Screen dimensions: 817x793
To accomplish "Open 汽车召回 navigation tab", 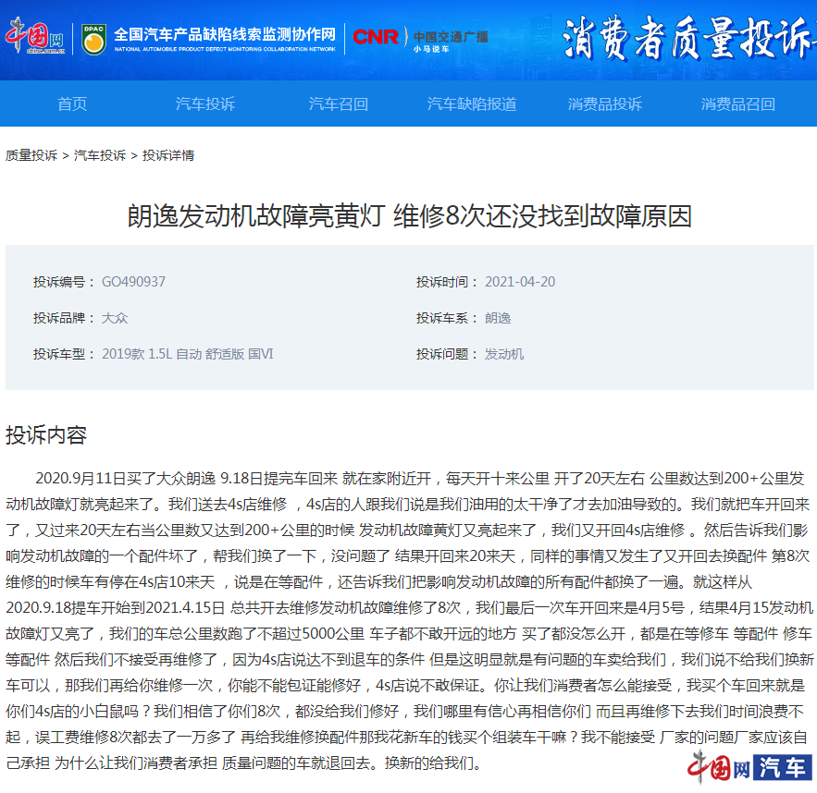I will 338,104.
